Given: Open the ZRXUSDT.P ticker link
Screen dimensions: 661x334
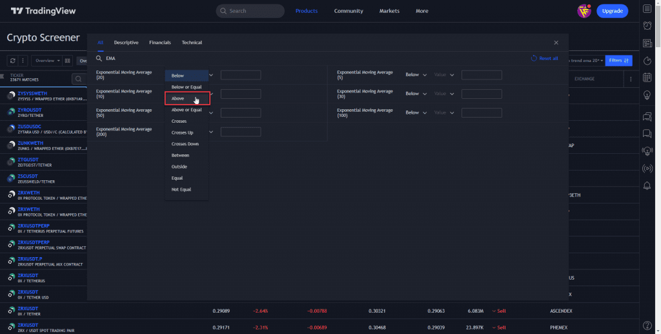Looking at the screenshot, I should [x=30, y=259].
